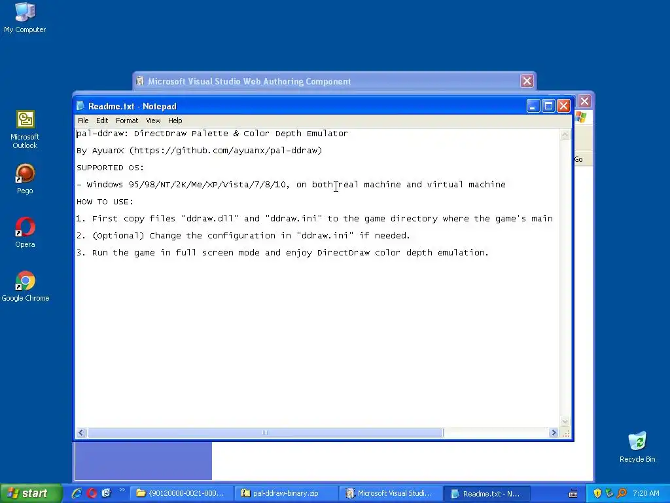Click the 'HOW TO USE:' line
Screen dimensions: 670x503
pyautogui.click(x=105, y=202)
